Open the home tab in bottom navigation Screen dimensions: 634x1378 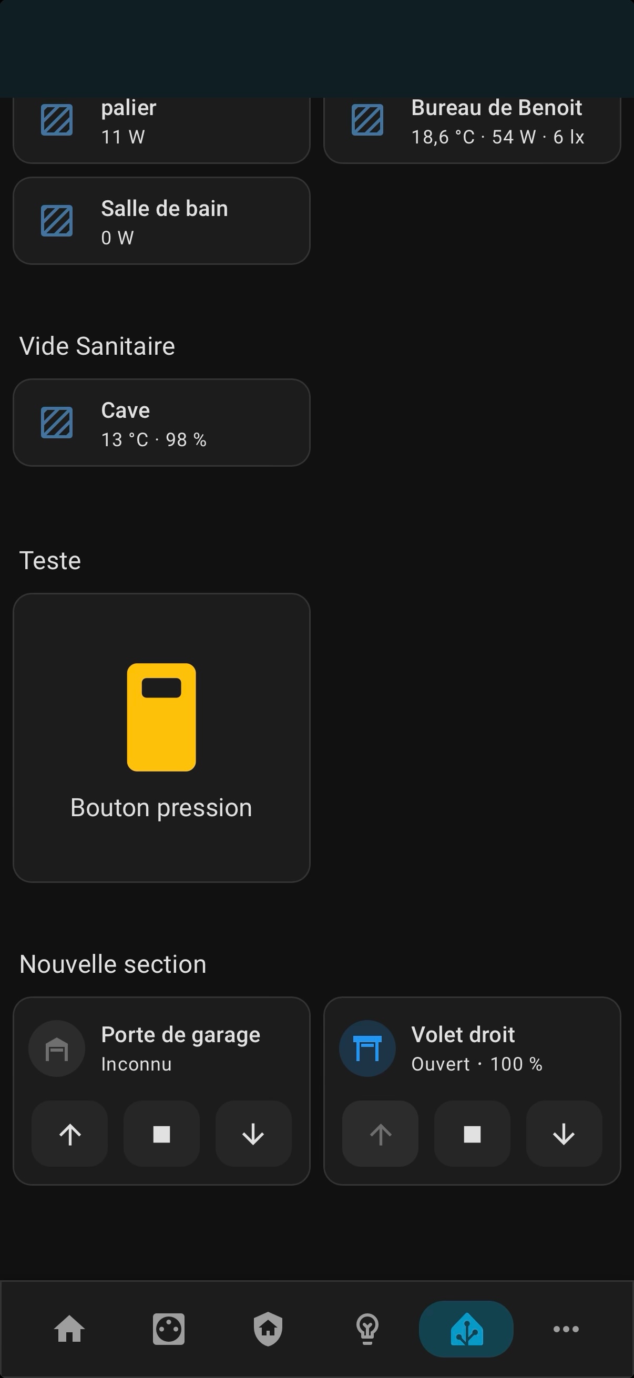[x=69, y=1329]
